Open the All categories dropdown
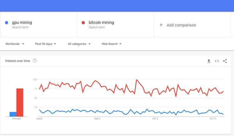234x136 pixels. click(x=79, y=44)
